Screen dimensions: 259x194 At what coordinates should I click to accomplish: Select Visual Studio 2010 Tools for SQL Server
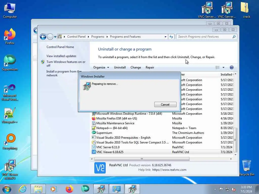point(162,142)
